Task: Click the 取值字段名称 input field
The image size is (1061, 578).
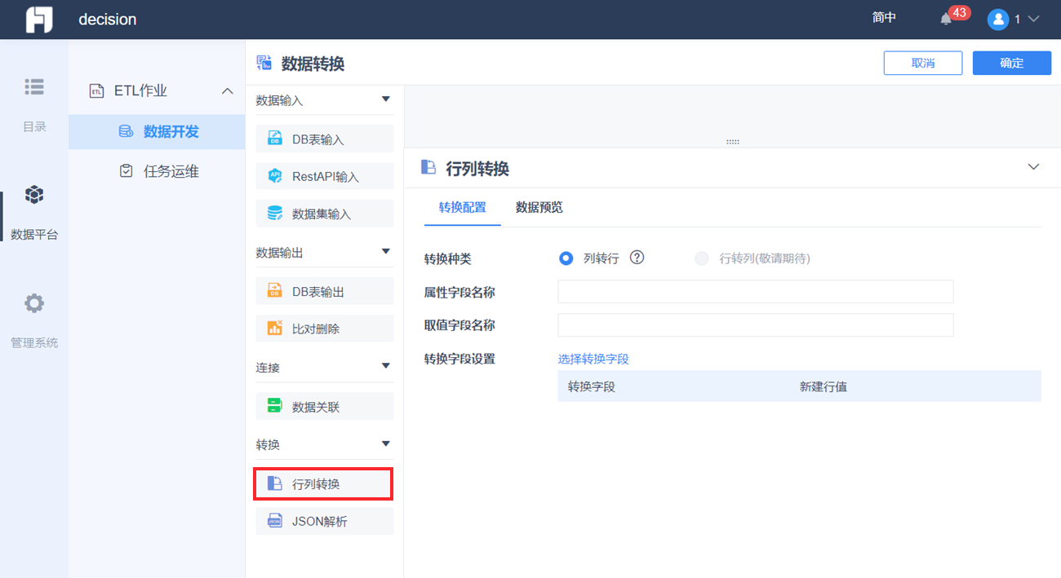Action: tap(755, 325)
